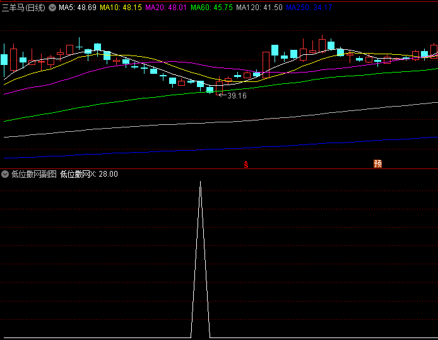This screenshot has height=340, width=438.
Task: Open the 低位撒网副图 indicator name
Action: point(33,174)
